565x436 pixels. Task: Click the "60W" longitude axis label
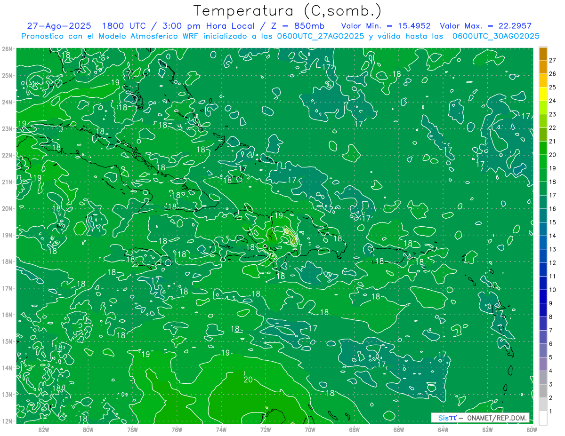point(532,429)
